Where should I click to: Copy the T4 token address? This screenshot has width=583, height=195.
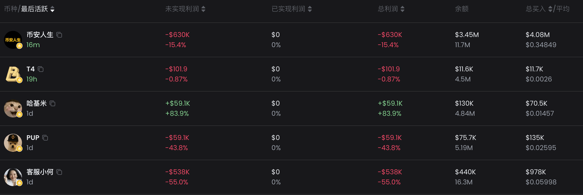pos(41,69)
